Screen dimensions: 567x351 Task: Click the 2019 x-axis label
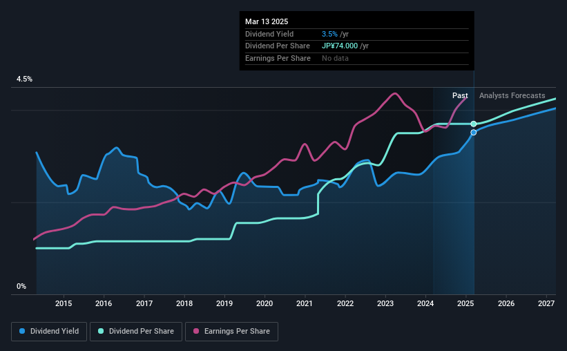(224, 303)
